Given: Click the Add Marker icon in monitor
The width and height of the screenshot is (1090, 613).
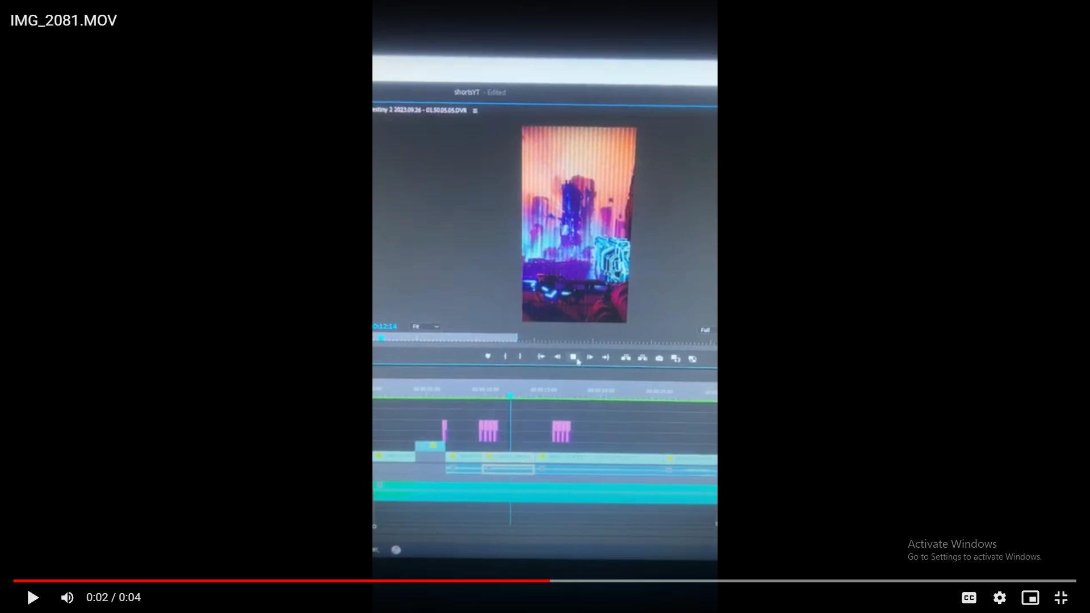Looking at the screenshot, I should 488,356.
